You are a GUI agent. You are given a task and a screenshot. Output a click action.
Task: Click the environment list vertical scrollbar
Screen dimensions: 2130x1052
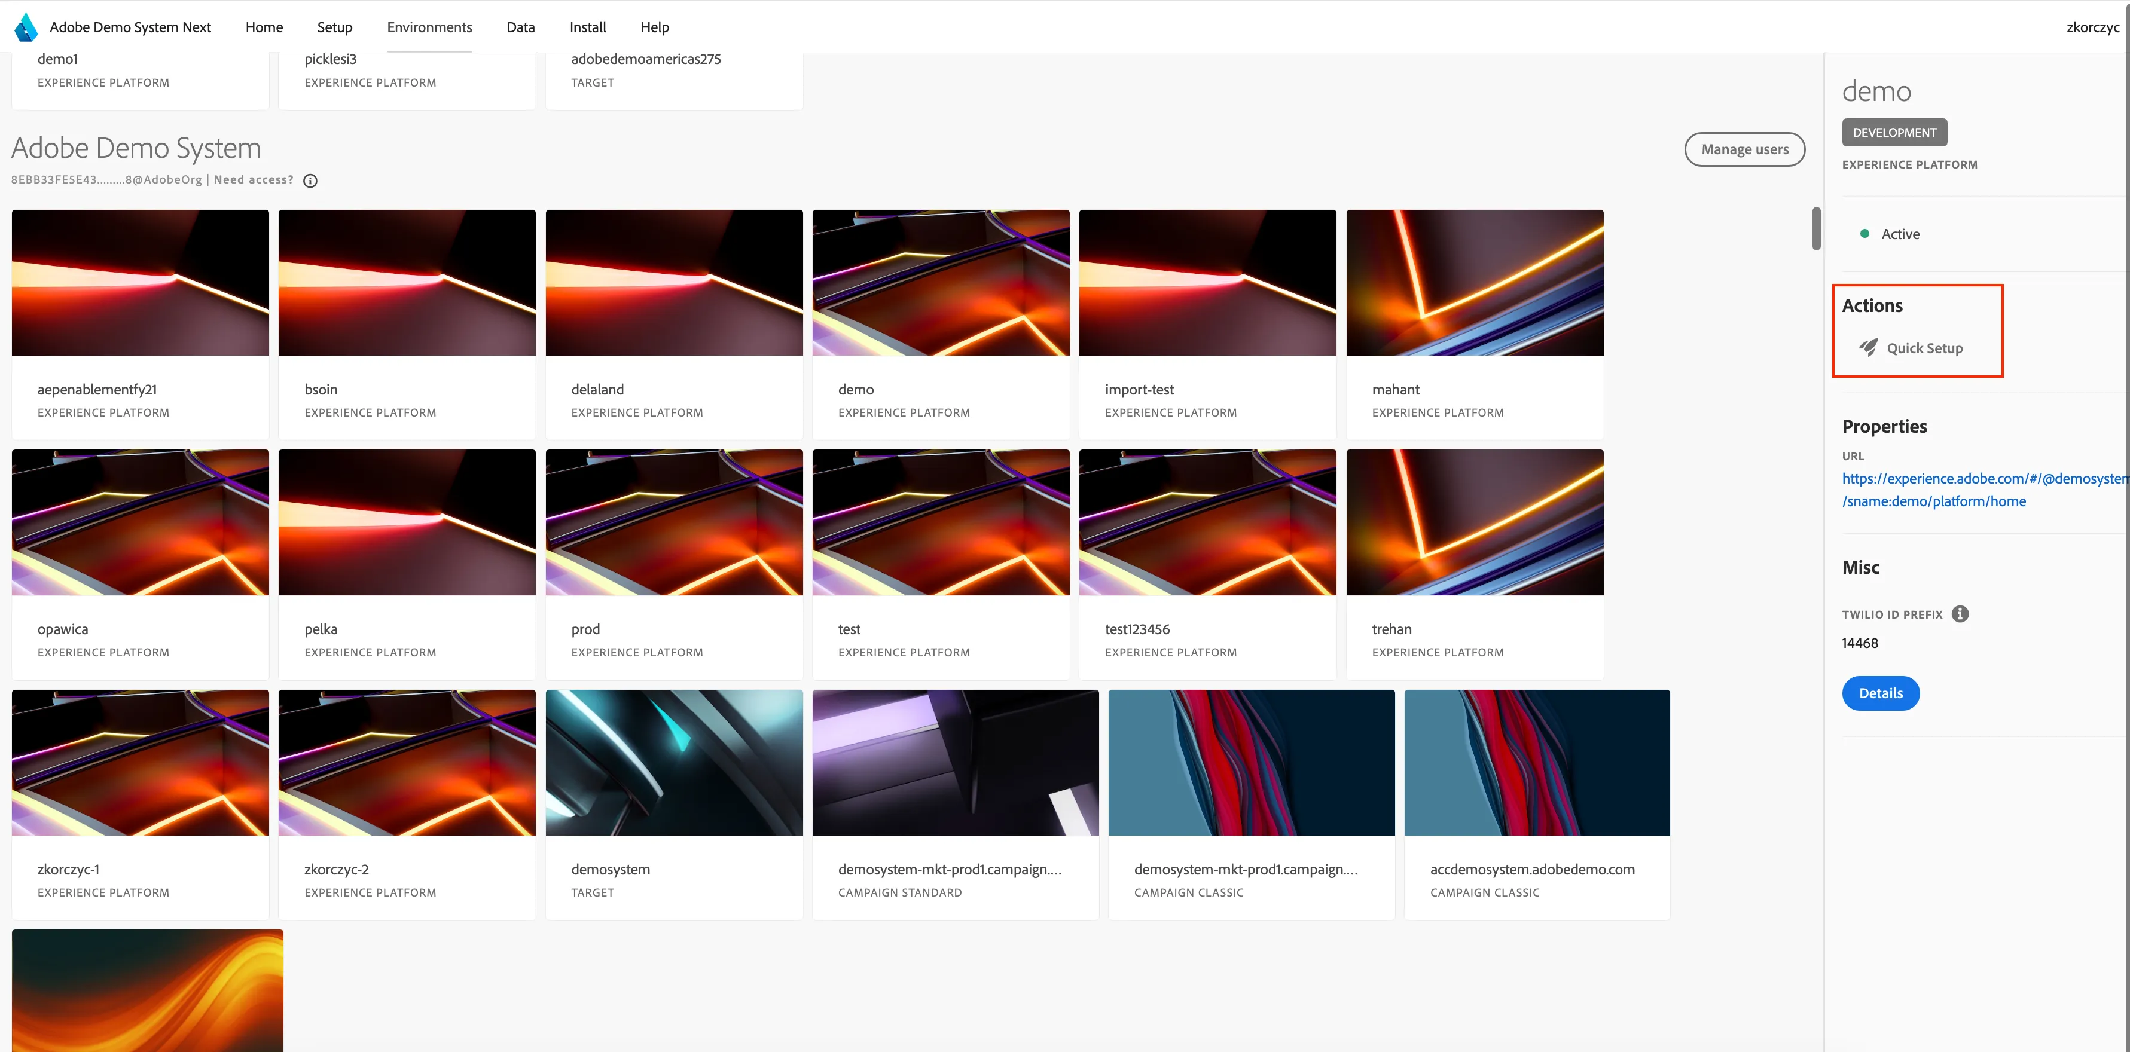[1816, 228]
